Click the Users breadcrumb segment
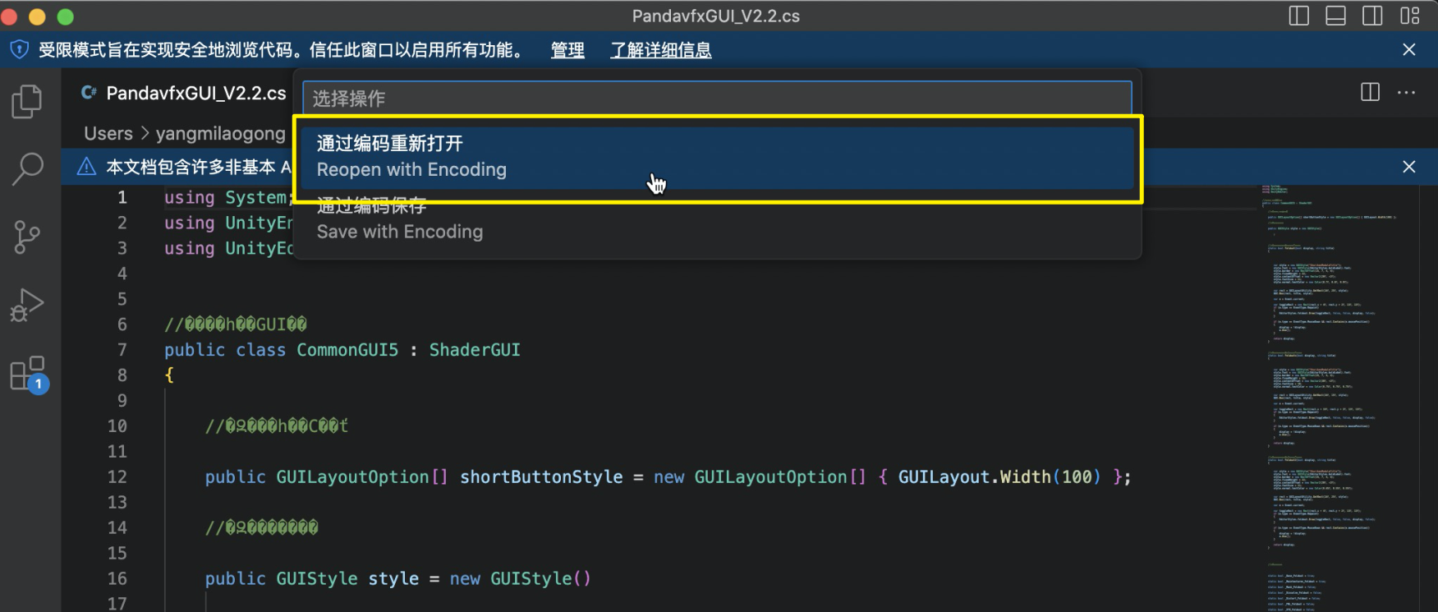Image resolution: width=1438 pixels, height=612 pixels. pyautogui.click(x=108, y=134)
